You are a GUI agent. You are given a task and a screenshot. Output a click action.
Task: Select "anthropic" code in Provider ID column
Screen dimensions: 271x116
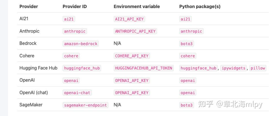75,31
